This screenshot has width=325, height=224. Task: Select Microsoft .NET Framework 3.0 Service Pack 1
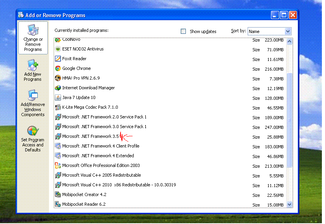click(170, 127)
